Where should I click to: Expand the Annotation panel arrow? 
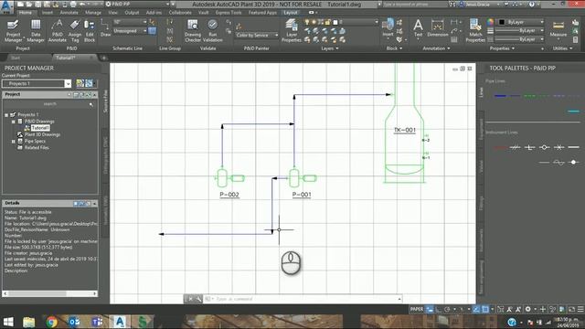(x=449, y=48)
